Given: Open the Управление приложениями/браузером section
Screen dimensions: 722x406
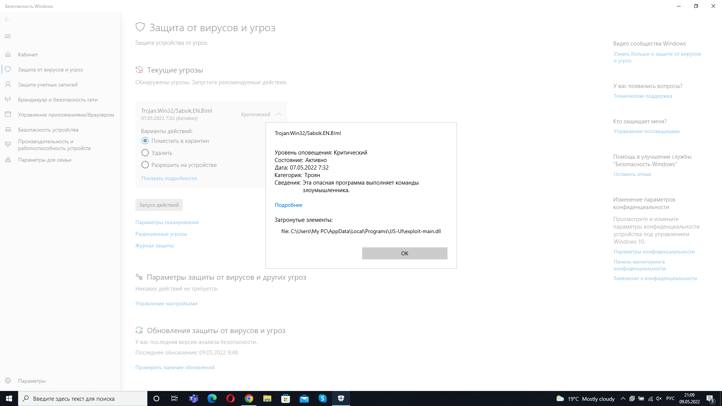Looking at the screenshot, I should coord(66,115).
